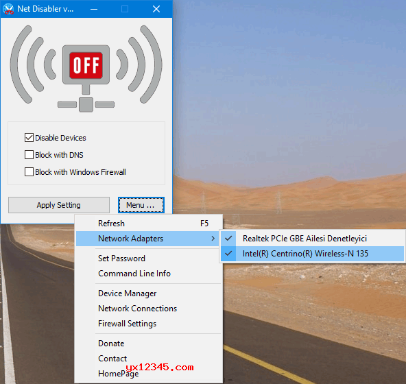Click the Net Disabler title bar icon

[8, 9]
